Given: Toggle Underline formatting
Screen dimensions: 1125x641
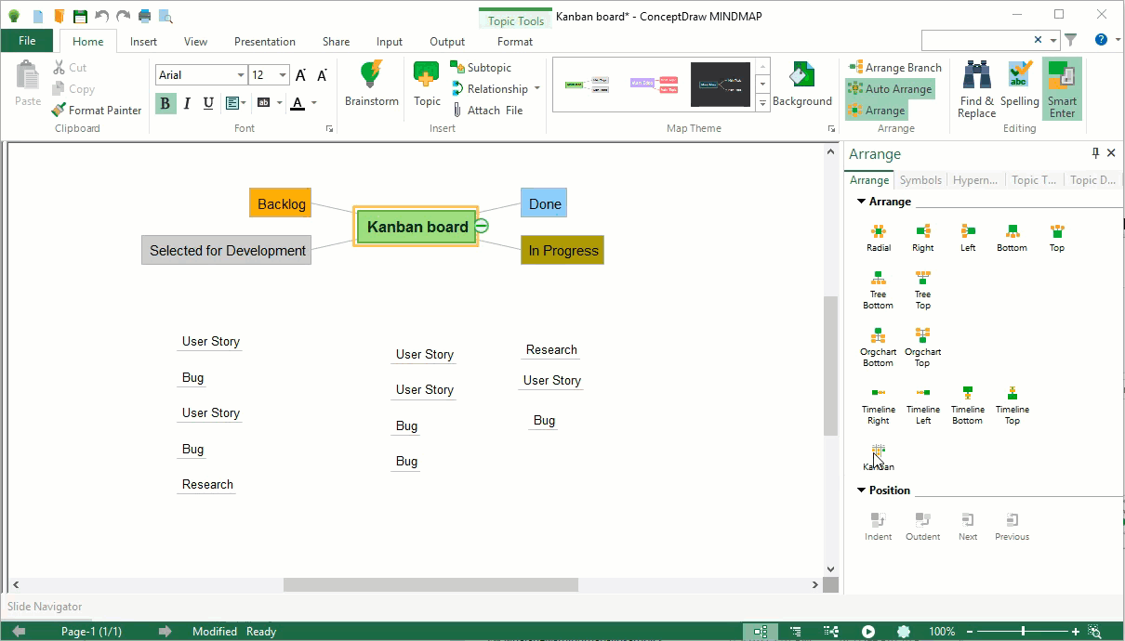Looking at the screenshot, I should 208,103.
